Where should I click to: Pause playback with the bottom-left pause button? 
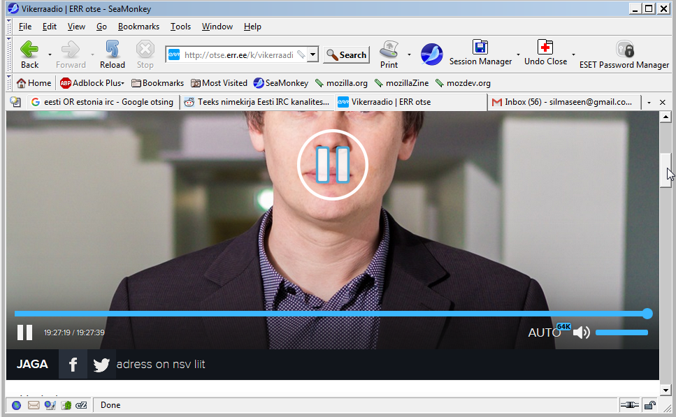click(x=24, y=332)
